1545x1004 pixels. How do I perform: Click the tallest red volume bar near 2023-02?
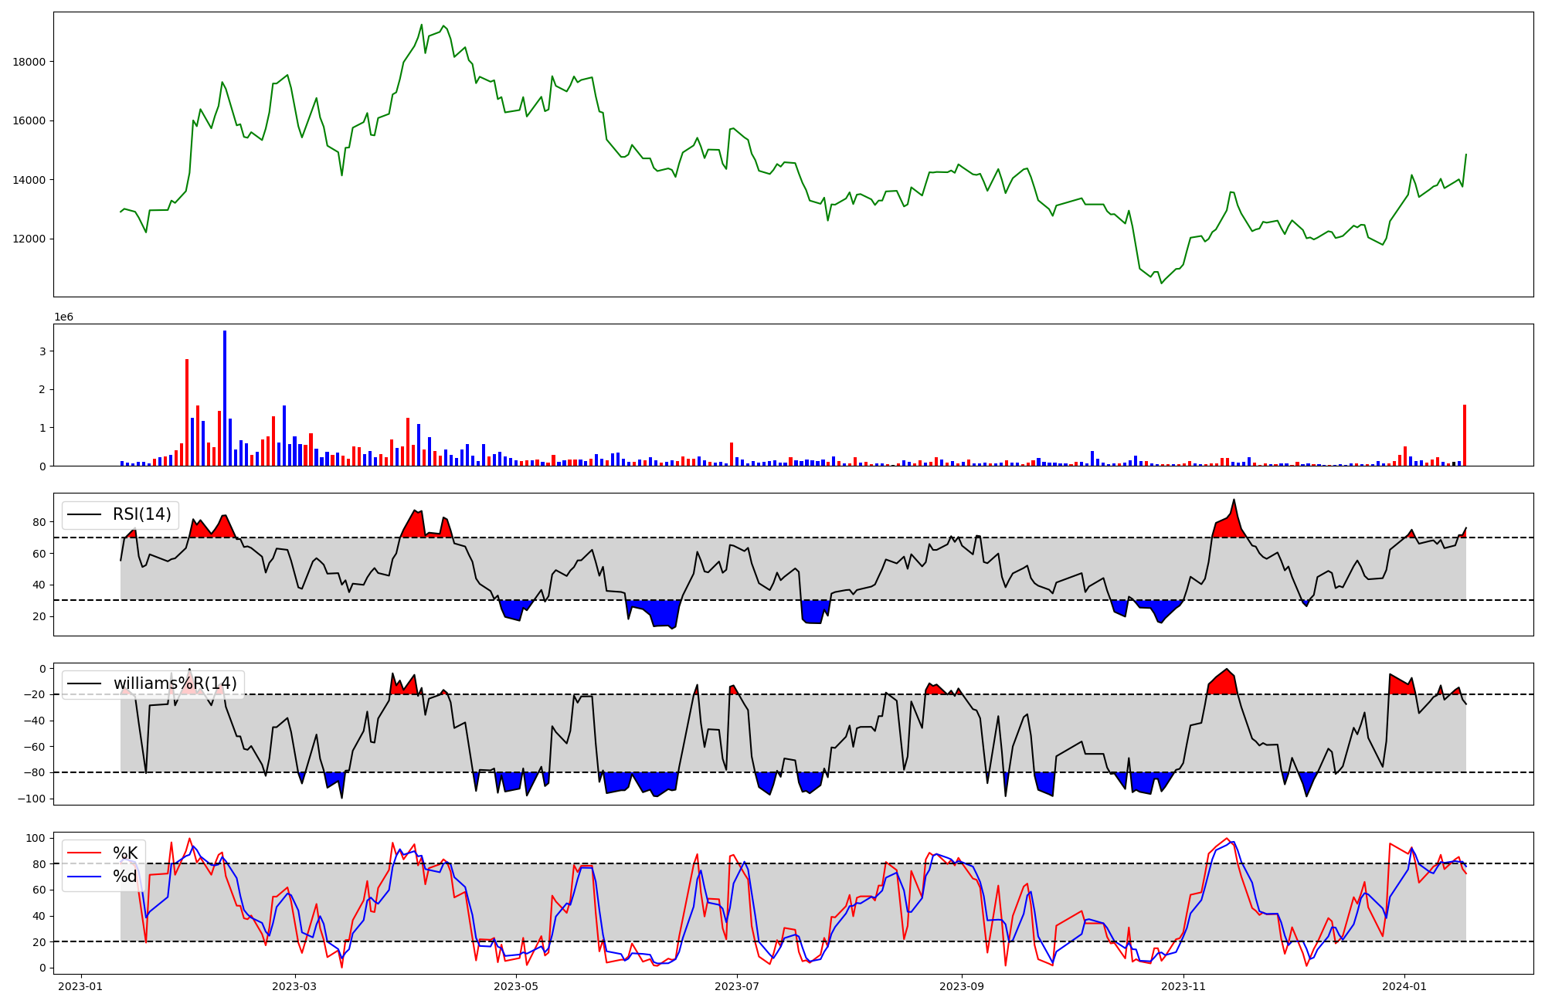click(x=187, y=412)
